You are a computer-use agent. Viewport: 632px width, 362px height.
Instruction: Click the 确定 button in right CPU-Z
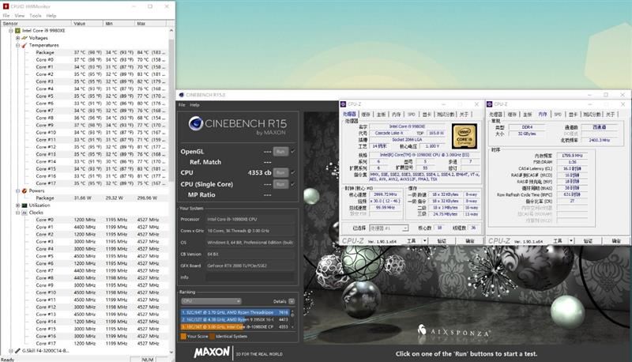616,240
